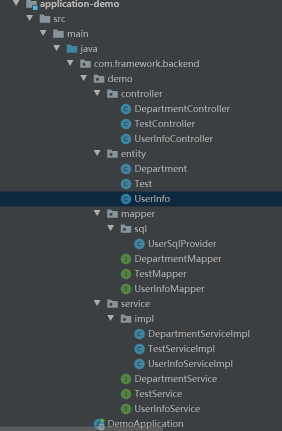282x431 pixels.
Task: Collapse the entity package
Action: pos(97,153)
